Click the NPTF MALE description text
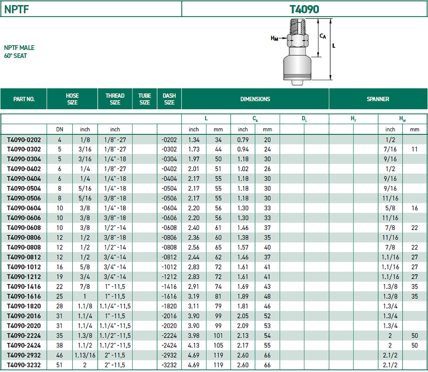The image size is (428, 372). click(19, 48)
